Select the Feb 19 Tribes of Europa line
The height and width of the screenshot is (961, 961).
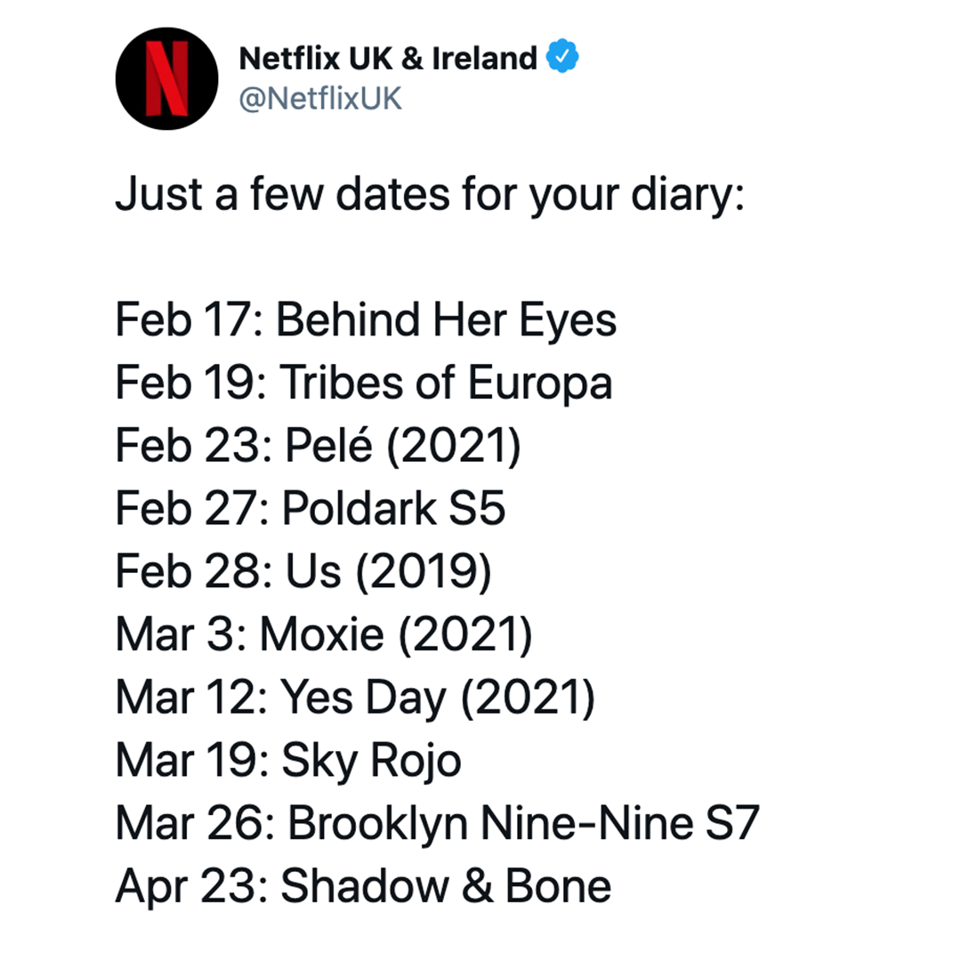pyautogui.click(x=364, y=383)
